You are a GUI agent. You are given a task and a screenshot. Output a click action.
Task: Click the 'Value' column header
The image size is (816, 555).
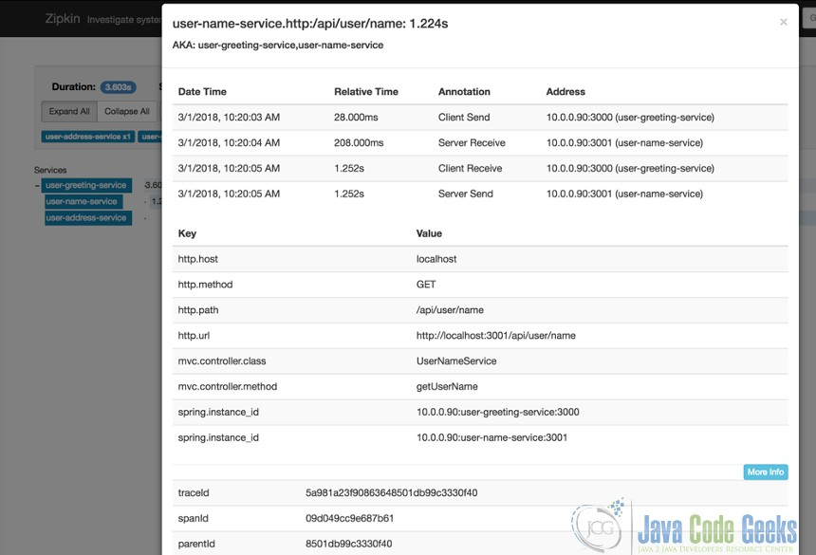(x=429, y=233)
